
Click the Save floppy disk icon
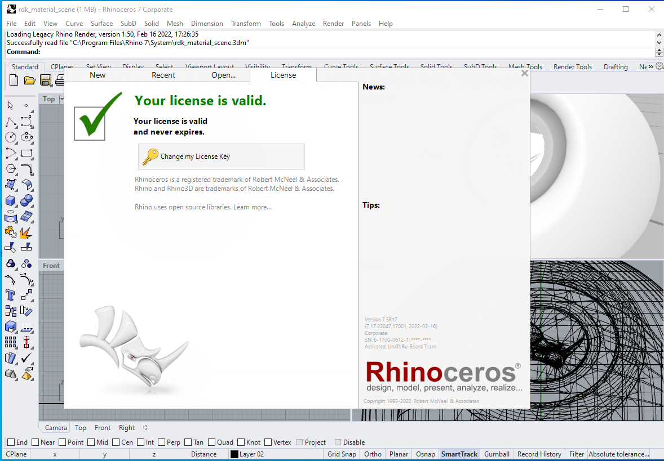(x=45, y=80)
